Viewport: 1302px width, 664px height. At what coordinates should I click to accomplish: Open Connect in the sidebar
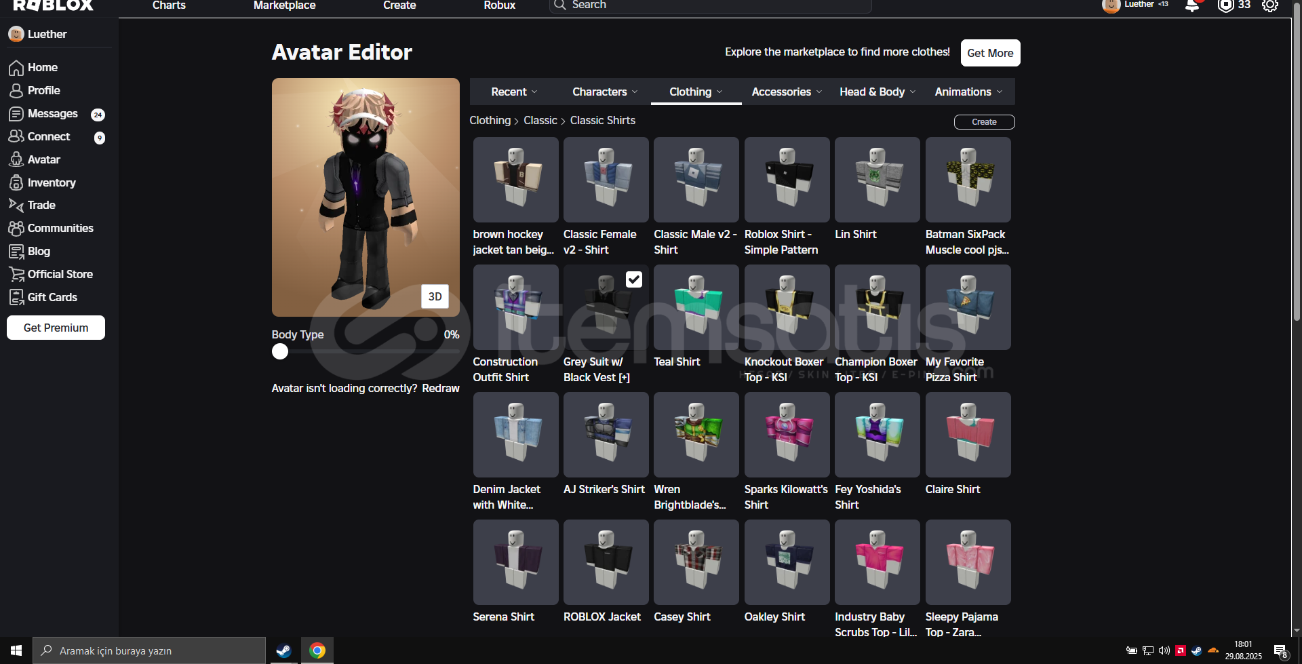(x=48, y=136)
